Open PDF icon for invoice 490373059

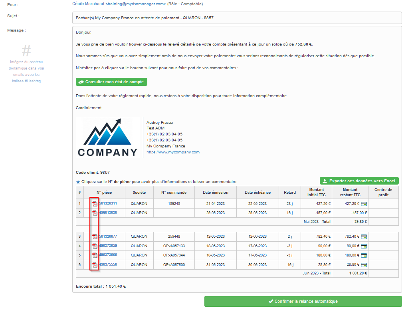[x=95, y=246]
